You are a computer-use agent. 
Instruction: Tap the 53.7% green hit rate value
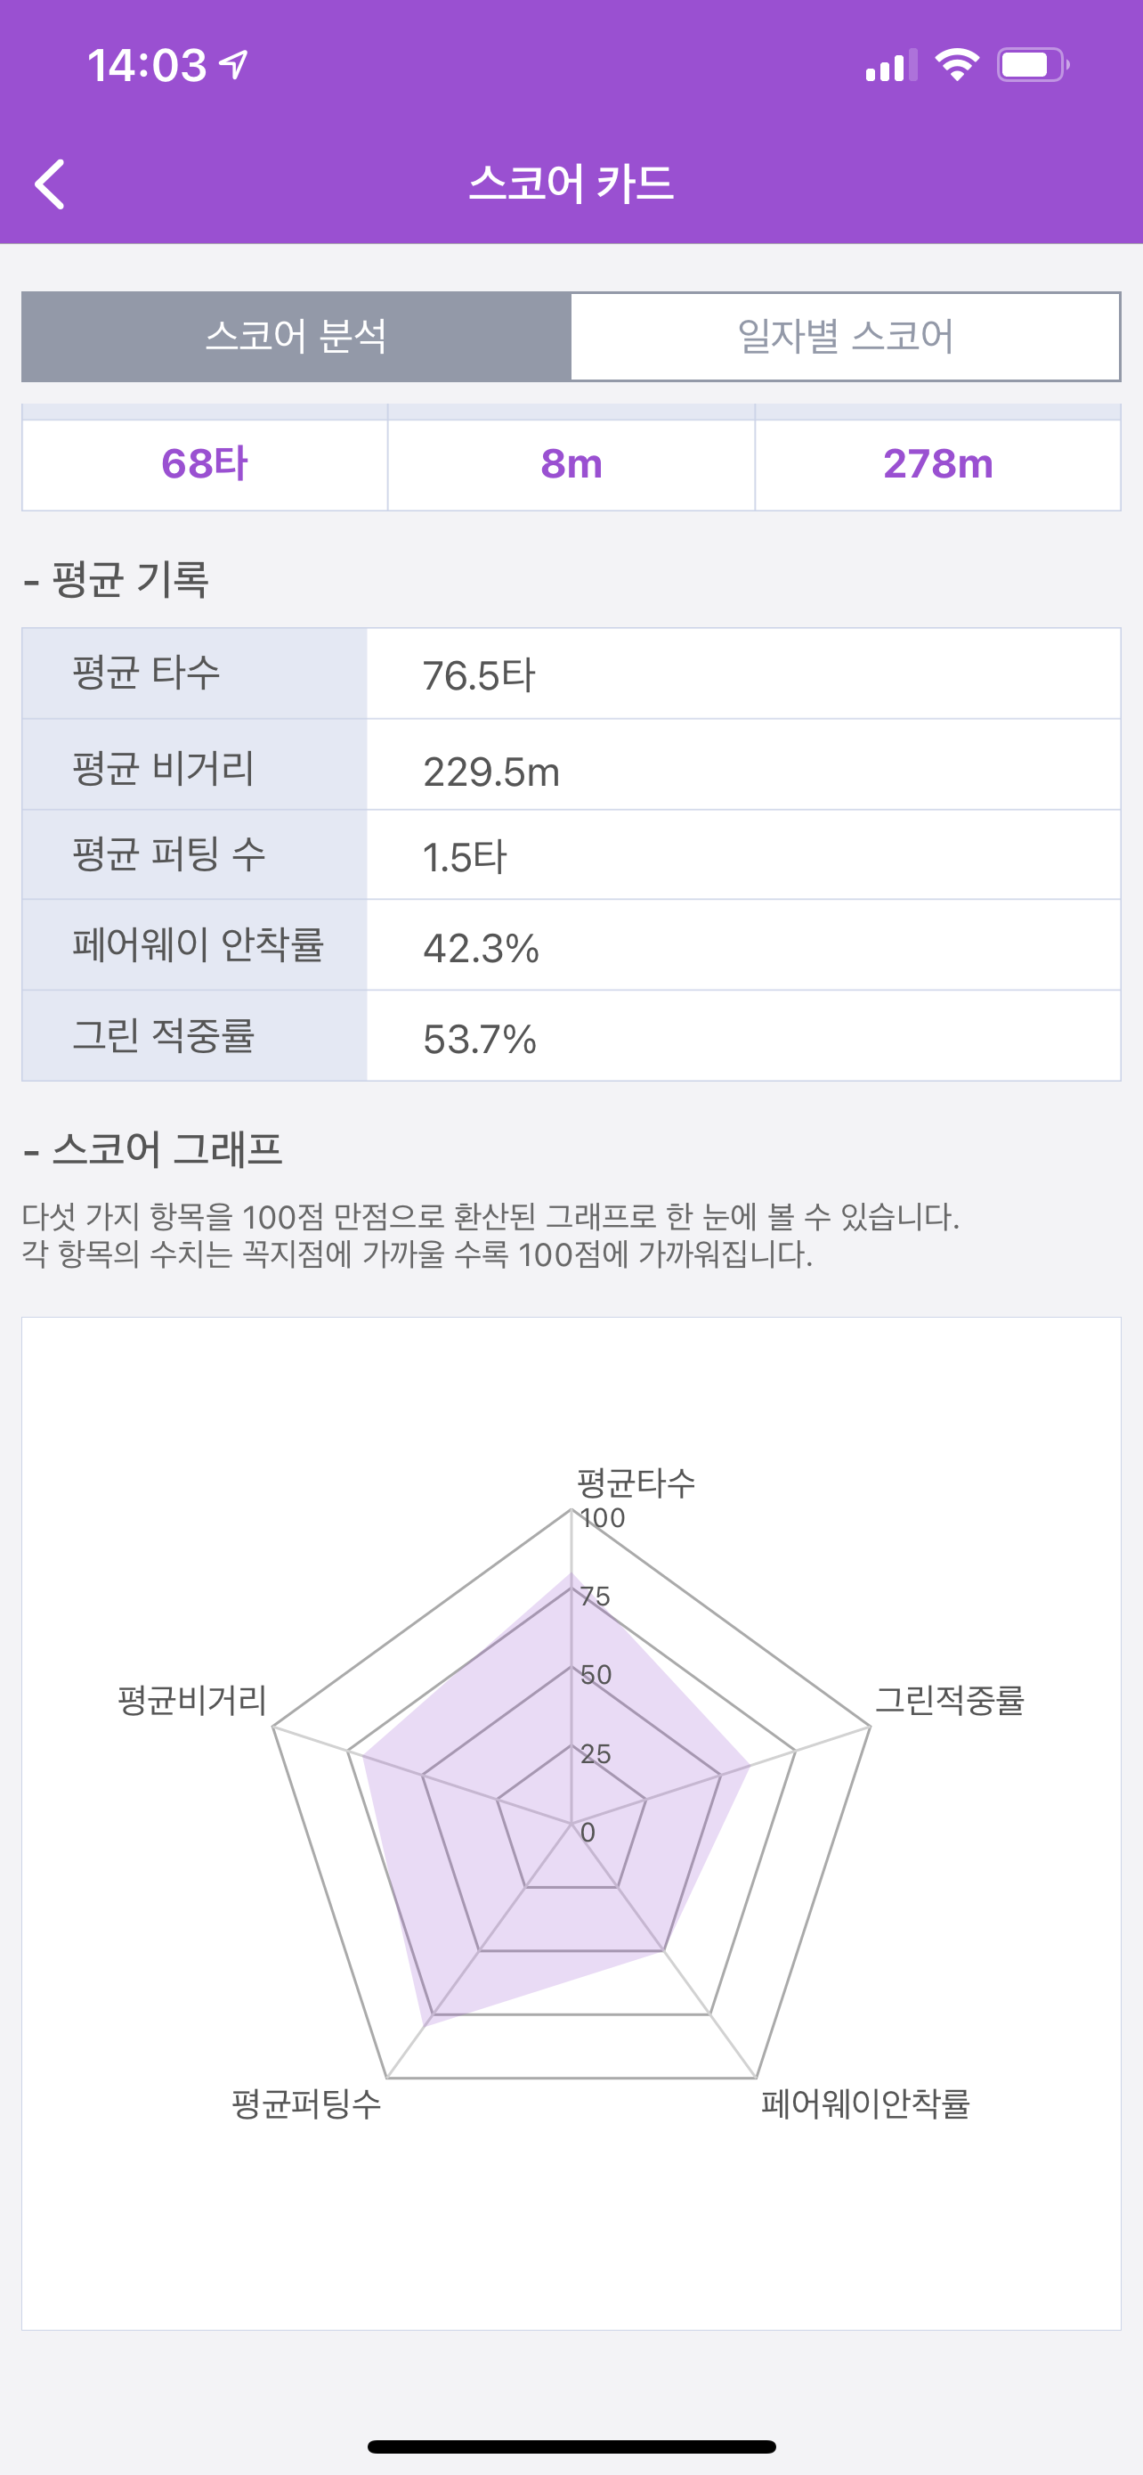480,1039
